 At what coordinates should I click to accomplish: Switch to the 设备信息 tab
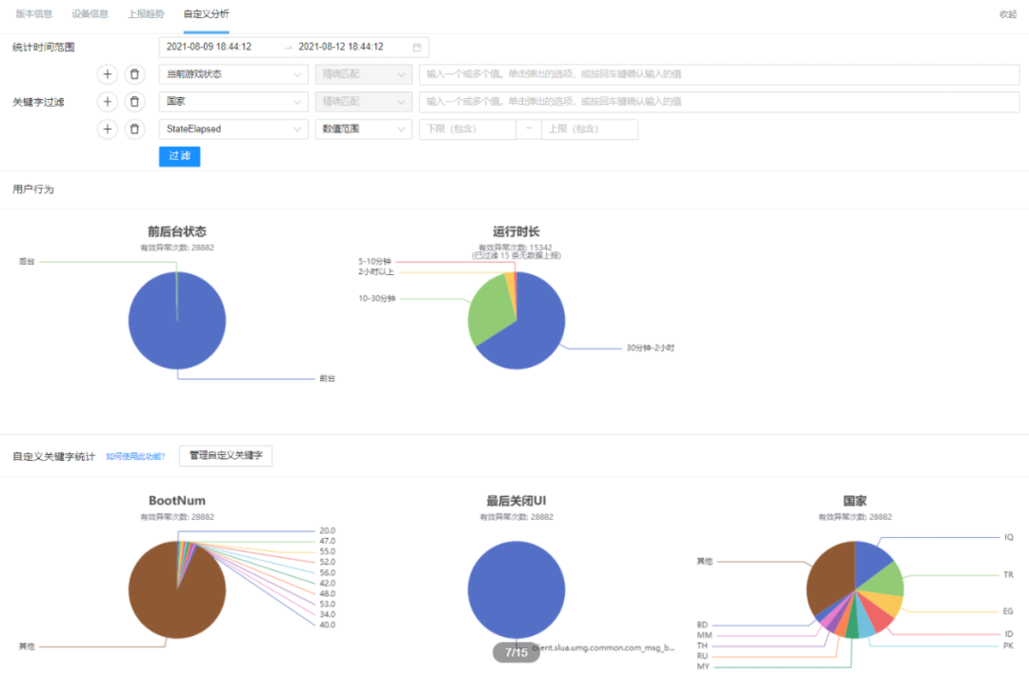(90, 13)
